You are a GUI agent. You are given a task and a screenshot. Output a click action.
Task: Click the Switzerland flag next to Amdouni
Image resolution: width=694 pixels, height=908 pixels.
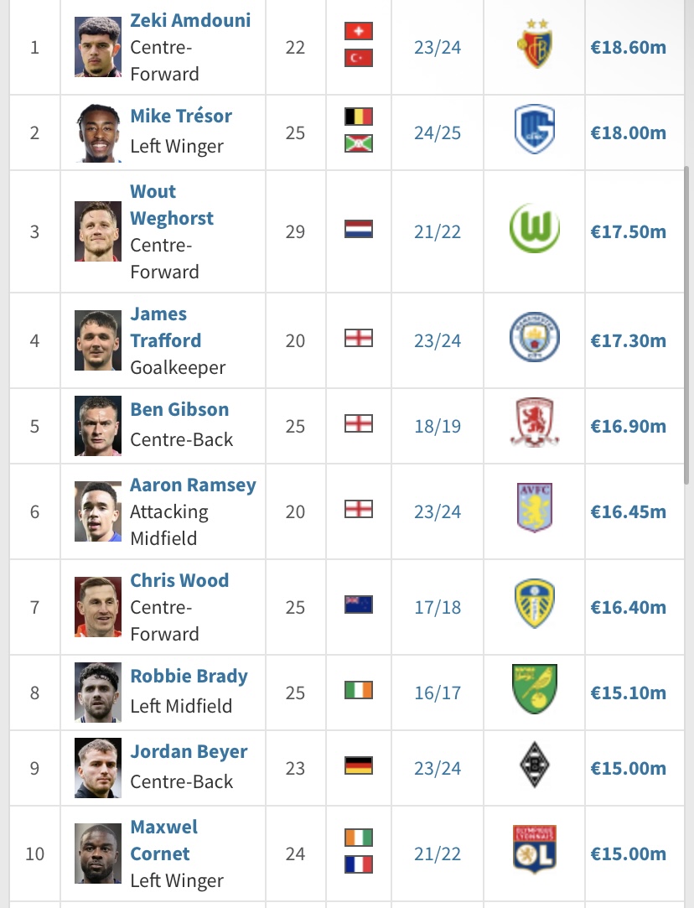point(359,31)
